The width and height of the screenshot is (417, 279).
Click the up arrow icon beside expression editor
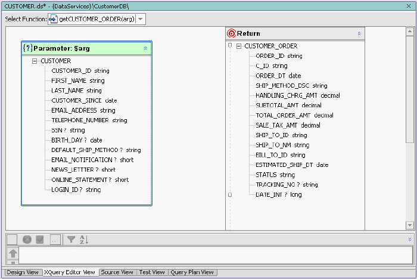[13, 253]
